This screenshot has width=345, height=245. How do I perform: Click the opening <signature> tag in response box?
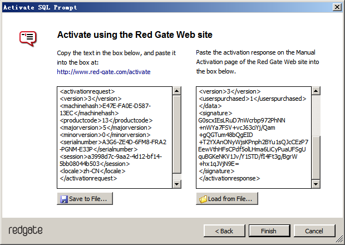(215, 113)
